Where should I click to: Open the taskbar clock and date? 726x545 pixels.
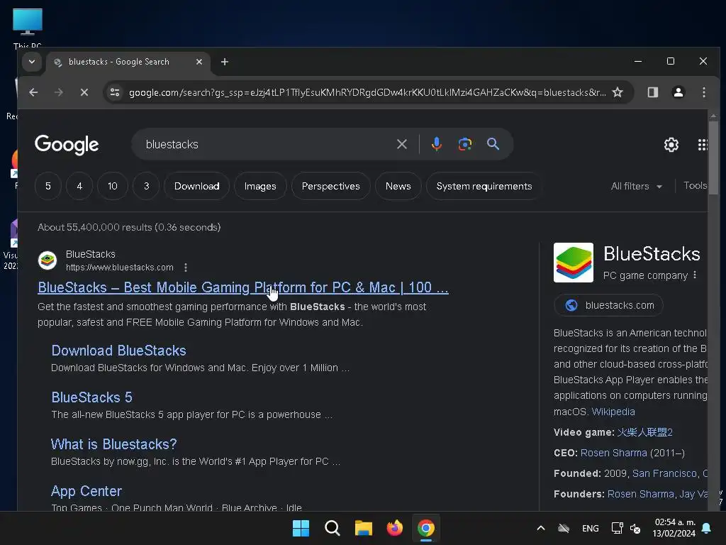pos(675,528)
